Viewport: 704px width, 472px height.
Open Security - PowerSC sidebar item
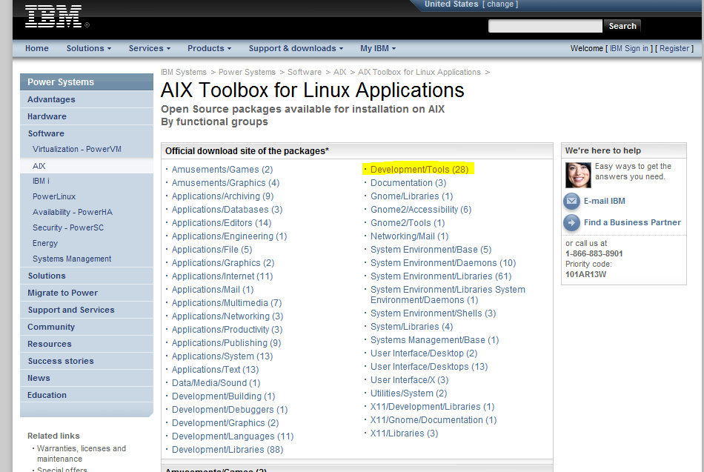pos(67,227)
